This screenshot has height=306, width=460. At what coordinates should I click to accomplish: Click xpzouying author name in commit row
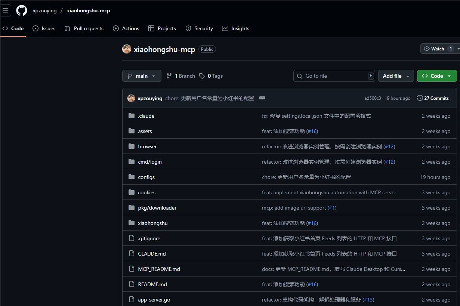[150, 98]
